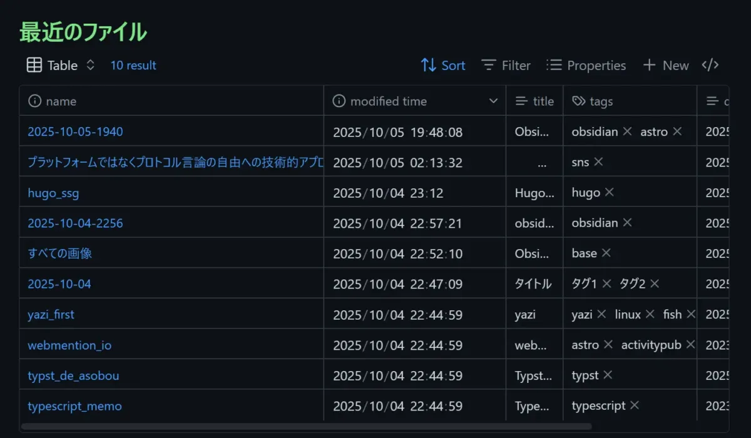
Task: Open the プラットフォームではなくプロトコル file
Action: pyautogui.click(x=175, y=162)
